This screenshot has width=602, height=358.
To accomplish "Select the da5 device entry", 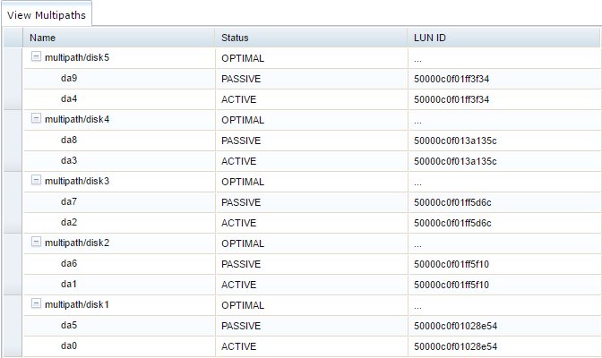I will (x=69, y=326).
